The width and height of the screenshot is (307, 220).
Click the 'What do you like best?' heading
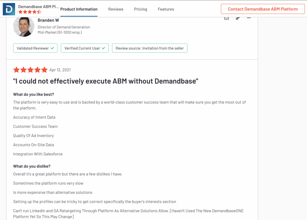[x=34, y=94]
